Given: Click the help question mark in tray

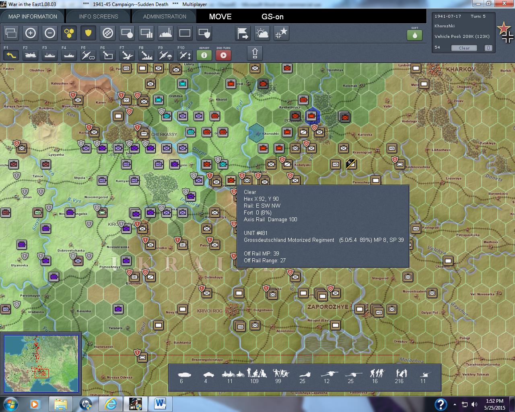Looking at the screenshot, I should [441, 404].
